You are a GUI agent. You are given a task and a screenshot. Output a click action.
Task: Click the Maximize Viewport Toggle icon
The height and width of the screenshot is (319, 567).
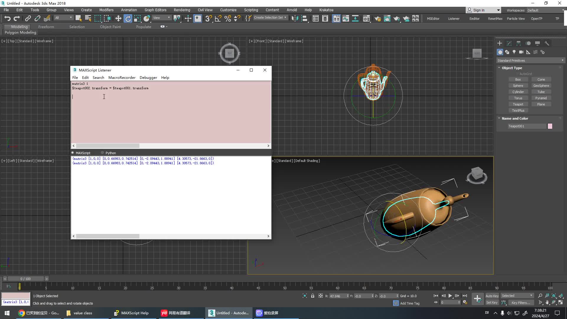[561, 302]
